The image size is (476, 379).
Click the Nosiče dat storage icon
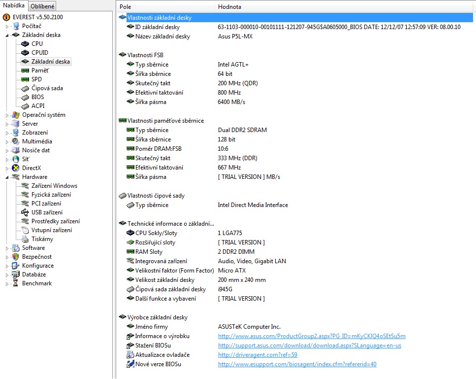point(16,150)
